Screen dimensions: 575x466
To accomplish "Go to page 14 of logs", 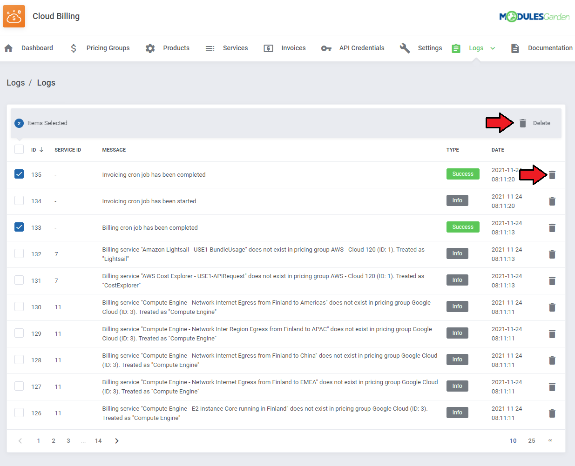I will [x=98, y=441].
